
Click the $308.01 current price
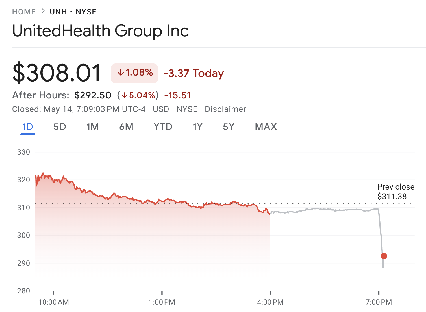(56, 73)
